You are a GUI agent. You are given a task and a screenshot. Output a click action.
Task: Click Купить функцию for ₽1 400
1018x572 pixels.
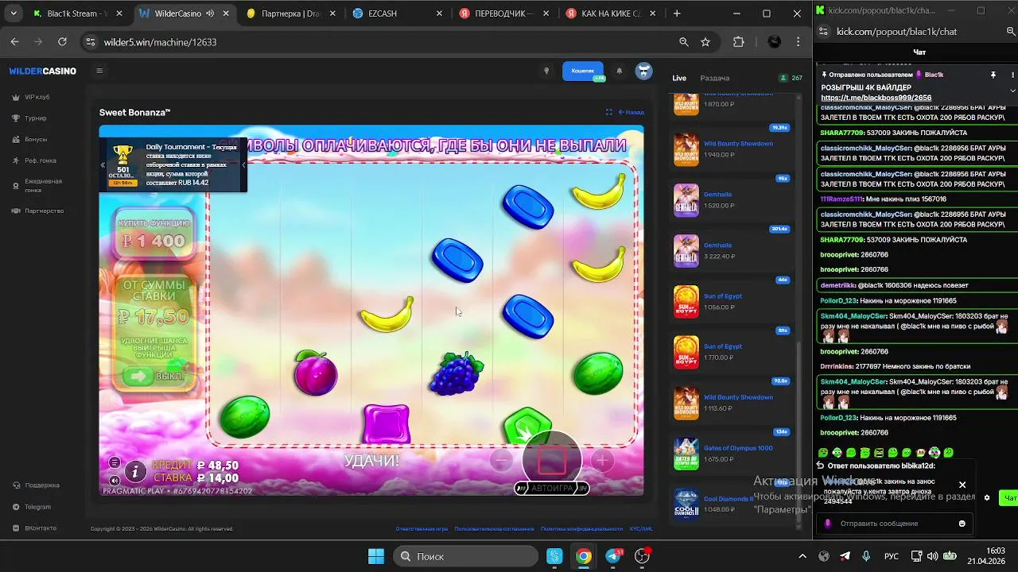(154, 234)
